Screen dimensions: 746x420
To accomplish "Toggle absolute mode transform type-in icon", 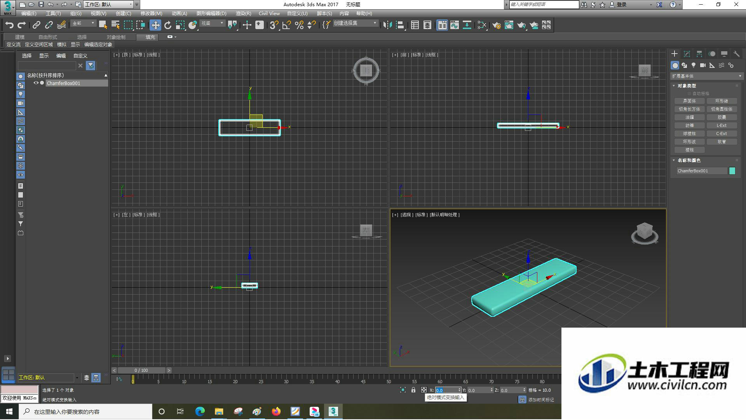I will pyautogui.click(x=424, y=390).
